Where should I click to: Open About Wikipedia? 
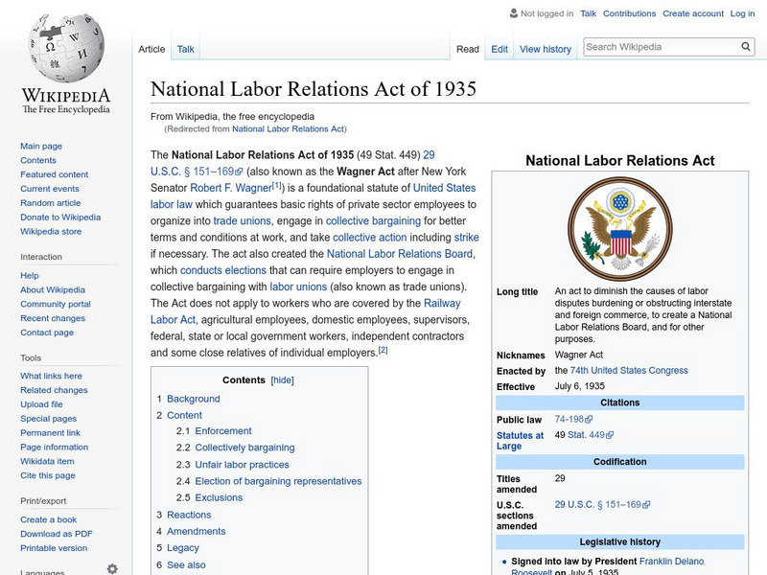click(x=53, y=290)
